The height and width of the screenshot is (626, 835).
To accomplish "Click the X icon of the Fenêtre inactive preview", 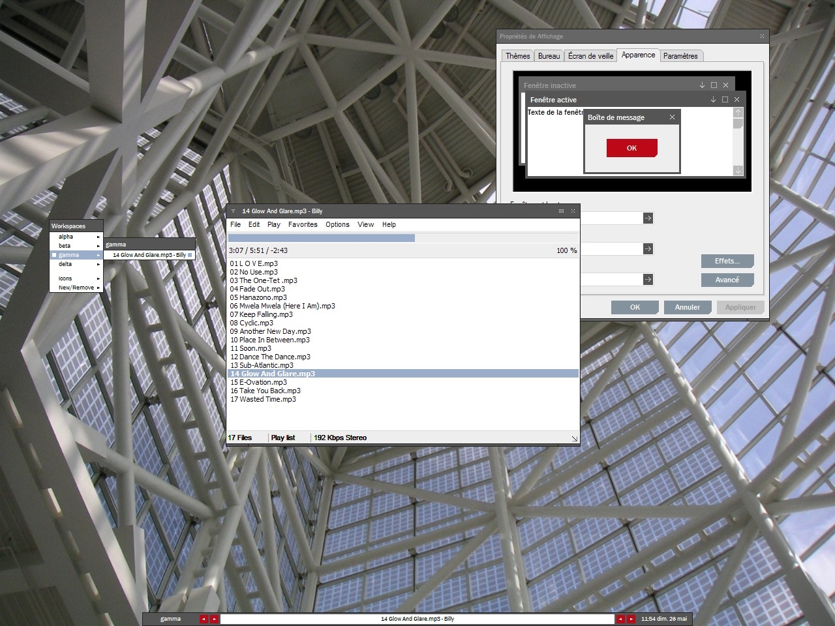I will click(725, 85).
